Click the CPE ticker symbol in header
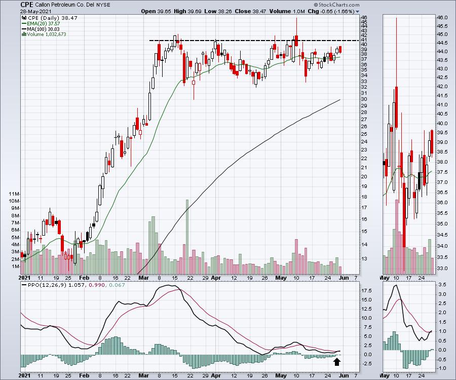Image resolution: width=456 pixels, height=380 pixels. pos(27,5)
